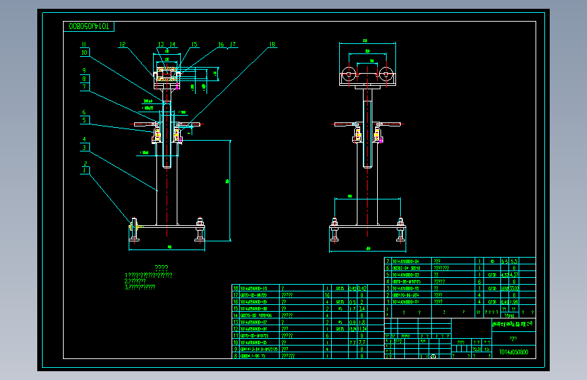Select the first technical requirement note line
The height and width of the screenshot is (380, 587).
click(x=148, y=275)
